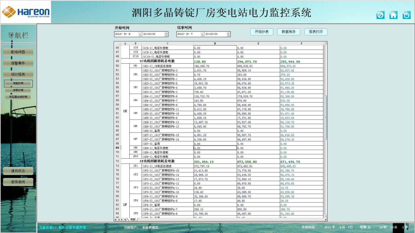Click 系统管理员 current user label
The width and height of the screenshot is (415, 233).
click(x=150, y=227)
